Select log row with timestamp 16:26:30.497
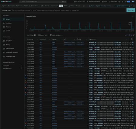 [x=79, y=47]
